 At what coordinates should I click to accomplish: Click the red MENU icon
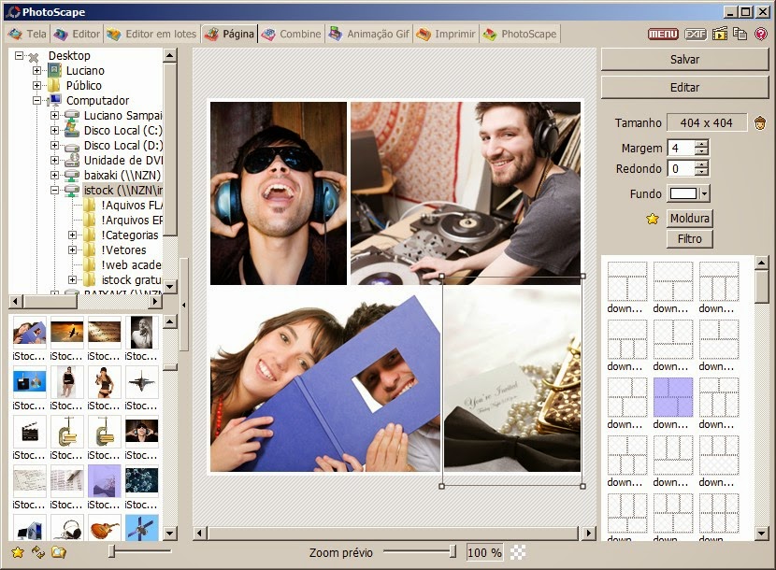coord(663,34)
